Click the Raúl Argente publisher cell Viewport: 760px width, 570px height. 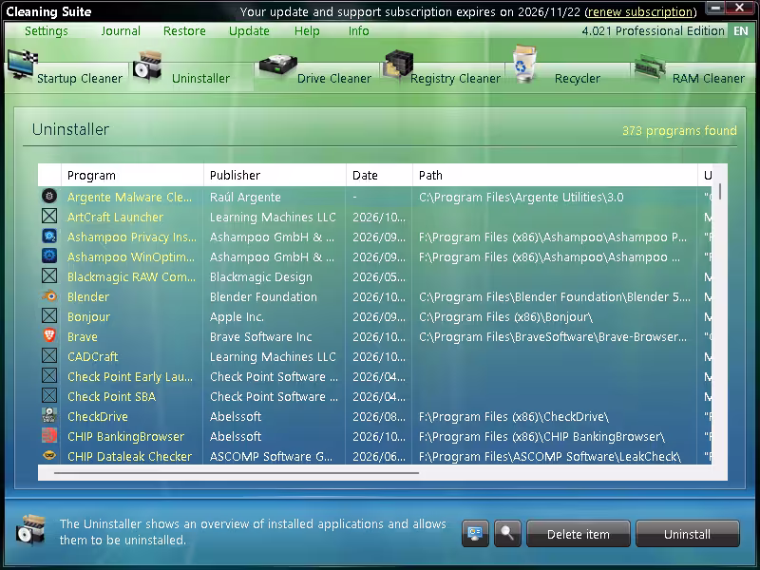(245, 198)
